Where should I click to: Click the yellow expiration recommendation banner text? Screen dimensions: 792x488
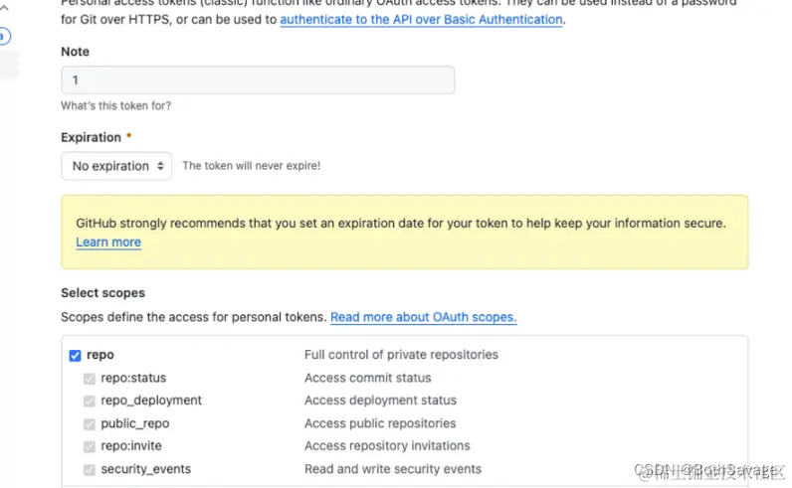401,224
